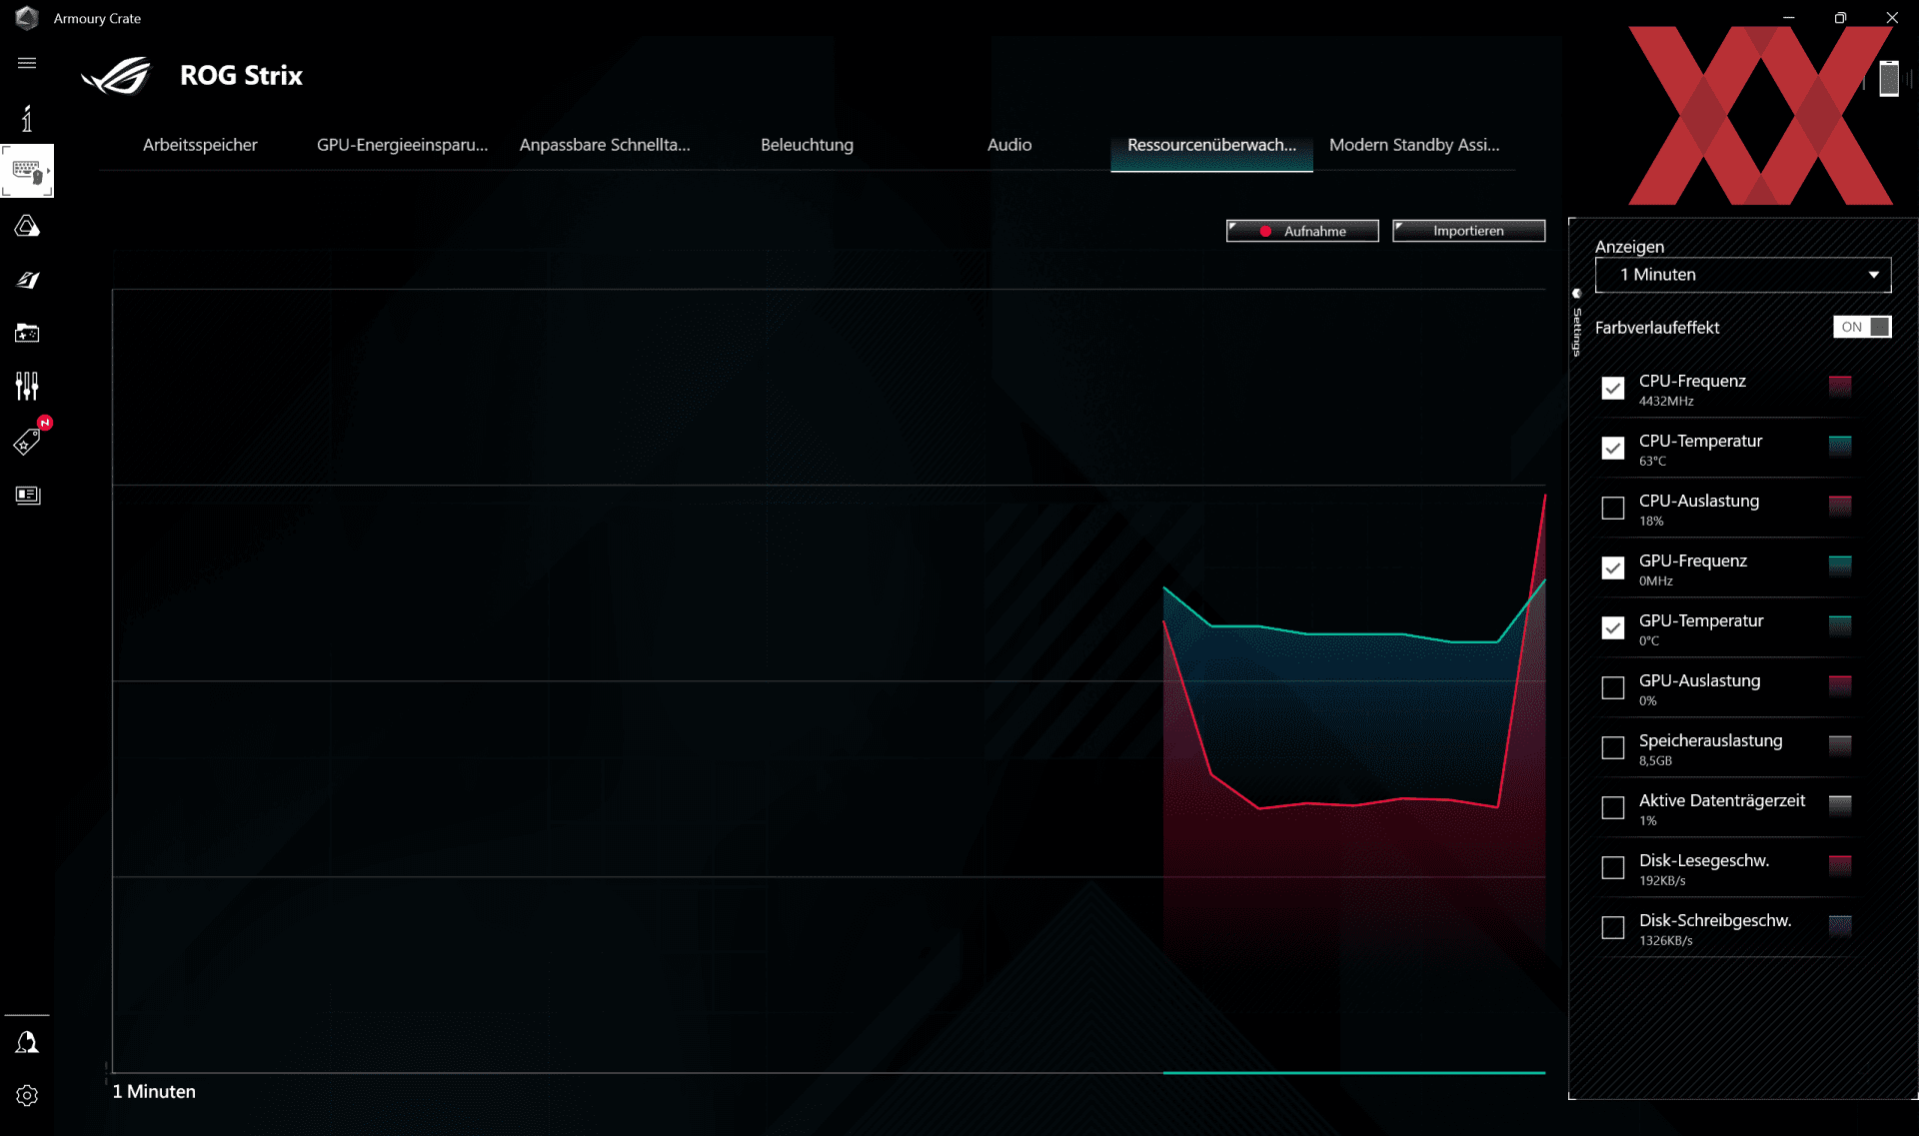Uncheck CPU-Frequenz checkbox

click(x=1612, y=389)
